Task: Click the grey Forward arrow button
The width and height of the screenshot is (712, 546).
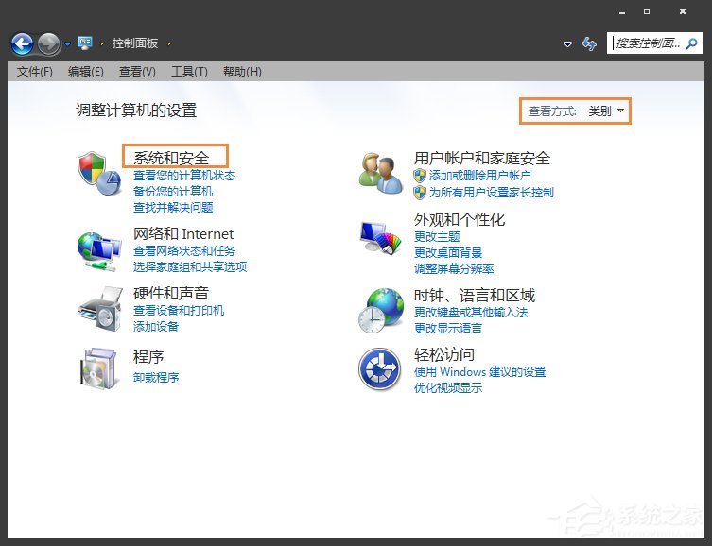Action: click(x=48, y=44)
